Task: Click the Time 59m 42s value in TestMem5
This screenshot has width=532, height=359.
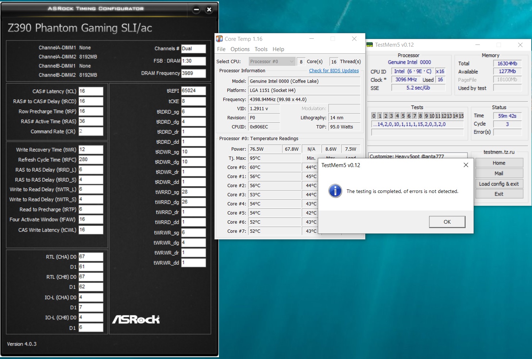Action: (x=507, y=116)
